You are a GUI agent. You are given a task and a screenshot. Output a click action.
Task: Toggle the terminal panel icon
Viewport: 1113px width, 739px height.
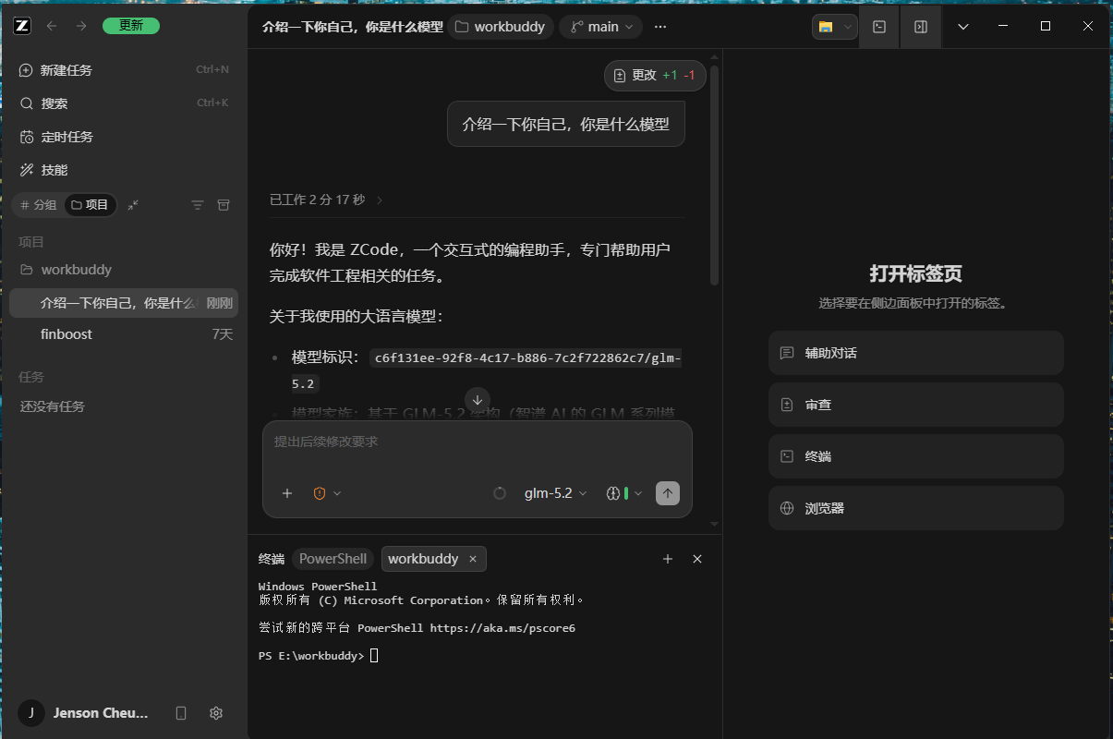879,27
